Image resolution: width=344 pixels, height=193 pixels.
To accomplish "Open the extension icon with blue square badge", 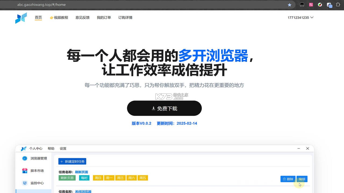I will tap(329, 5).
